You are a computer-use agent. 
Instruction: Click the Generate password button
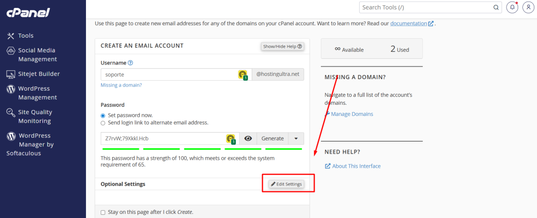point(272,139)
